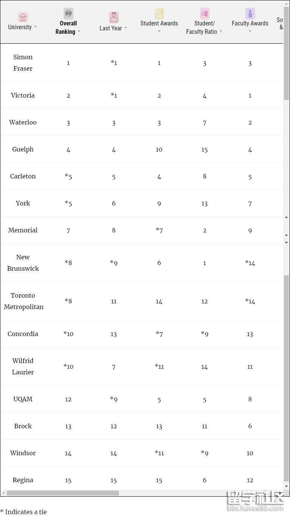Click the upper vertical scrollbar thumb
Screen dimensions: 290x516
tap(286, 53)
